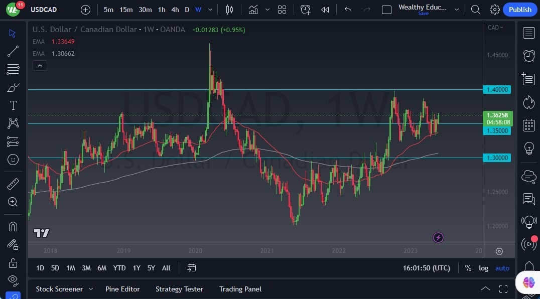Screen dimensions: 540x299
Task: Select the text annotation tool
Action: 13,105
